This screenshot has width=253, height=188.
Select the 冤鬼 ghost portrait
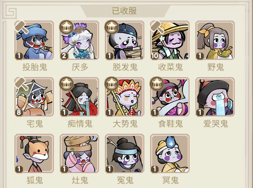point(125,153)
